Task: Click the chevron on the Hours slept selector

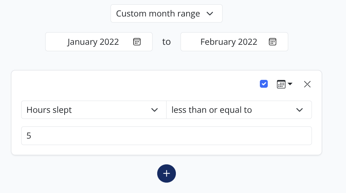Action: pyautogui.click(x=155, y=110)
